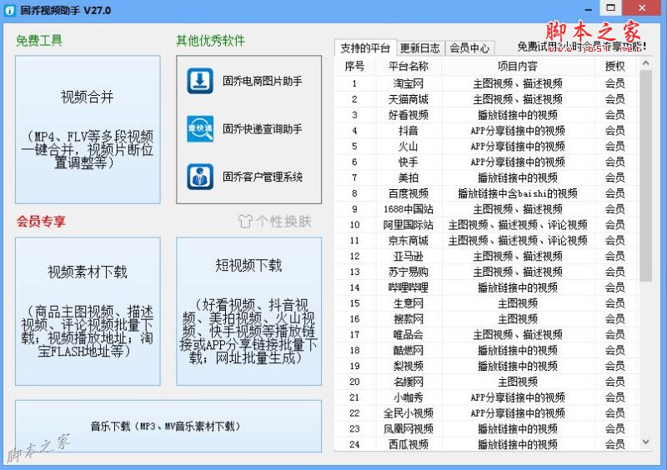667x470 pixels.
Task: Select the 凤凰网视频 row
Action: pos(486,428)
